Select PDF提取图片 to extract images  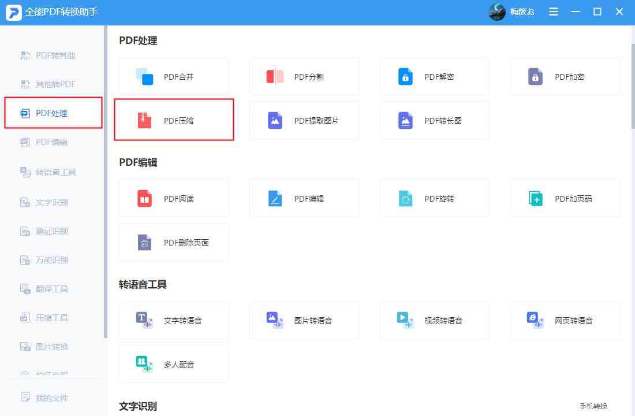click(304, 120)
